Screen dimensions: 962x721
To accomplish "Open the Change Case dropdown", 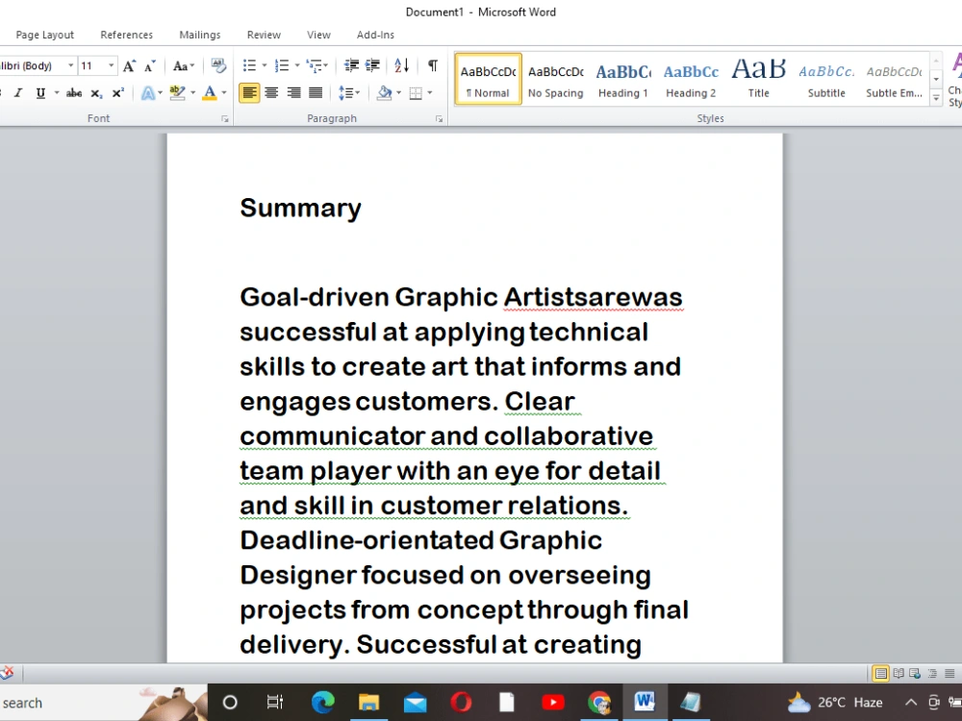I will point(184,65).
